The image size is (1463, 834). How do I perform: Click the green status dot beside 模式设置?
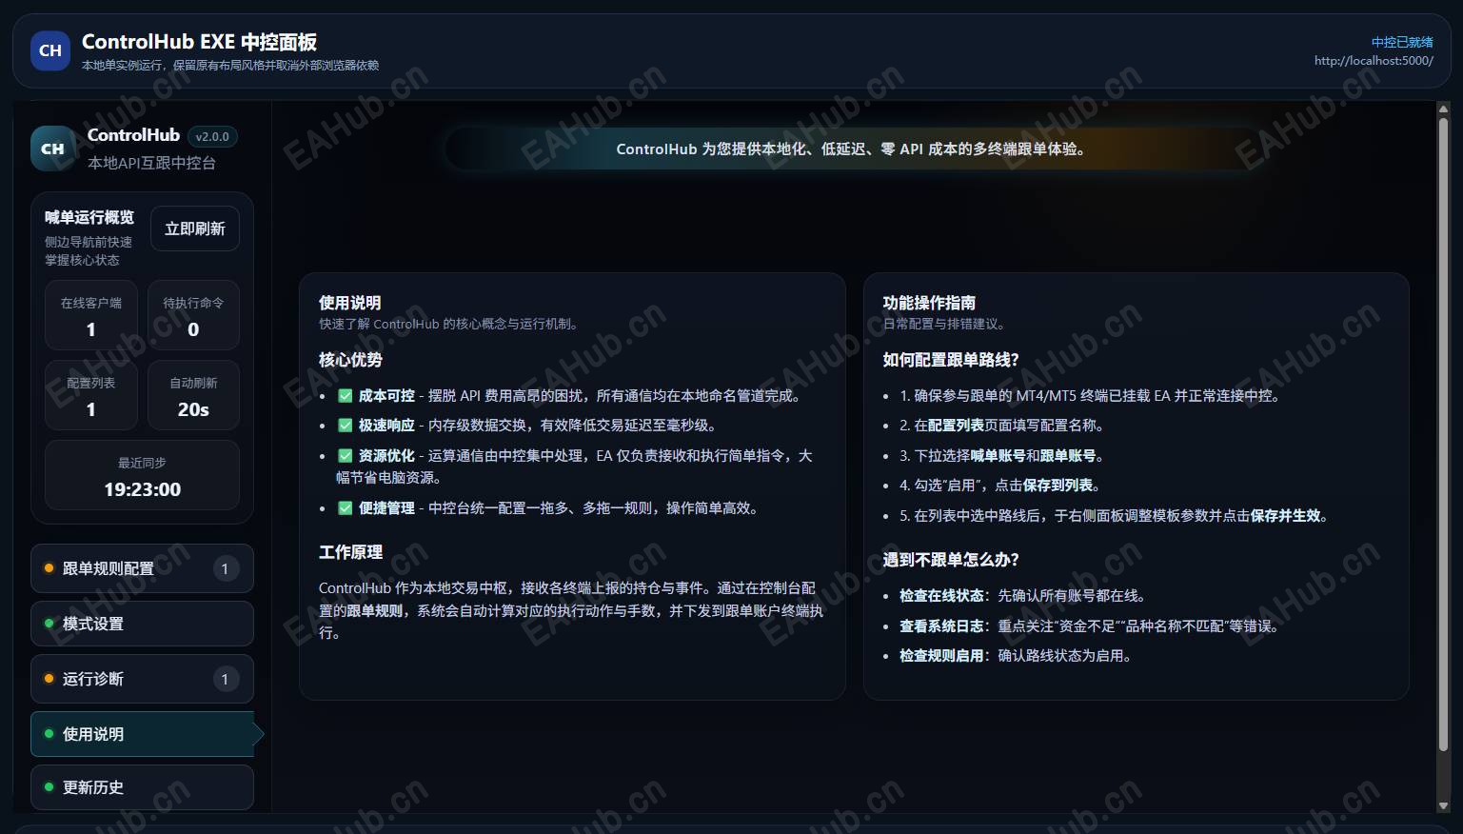49,624
